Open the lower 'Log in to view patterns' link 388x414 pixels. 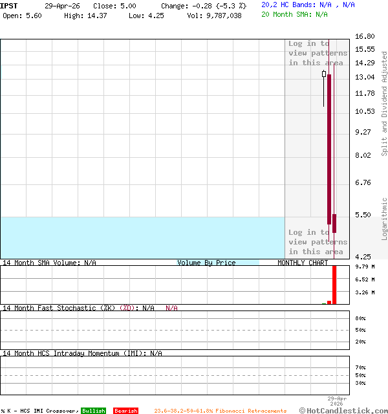point(318,242)
